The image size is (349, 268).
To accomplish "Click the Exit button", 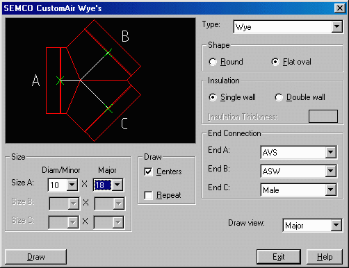I will click(279, 257).
